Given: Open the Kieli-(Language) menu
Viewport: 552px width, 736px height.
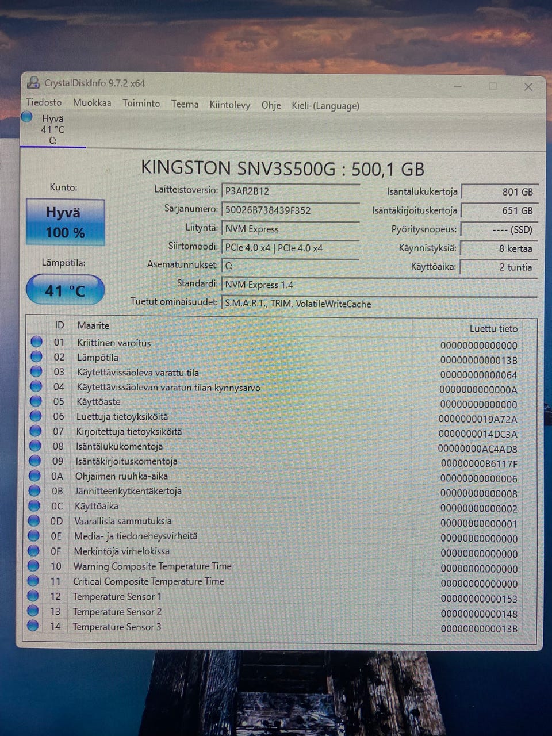Looking at the screenshot, I should click(x=325, y=106).
